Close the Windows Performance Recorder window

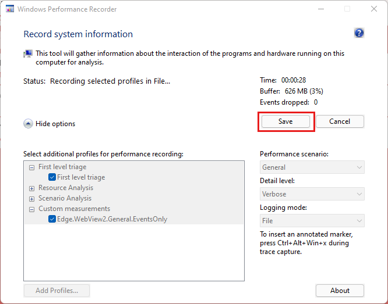pyautogui.click(x=374, y=9)
